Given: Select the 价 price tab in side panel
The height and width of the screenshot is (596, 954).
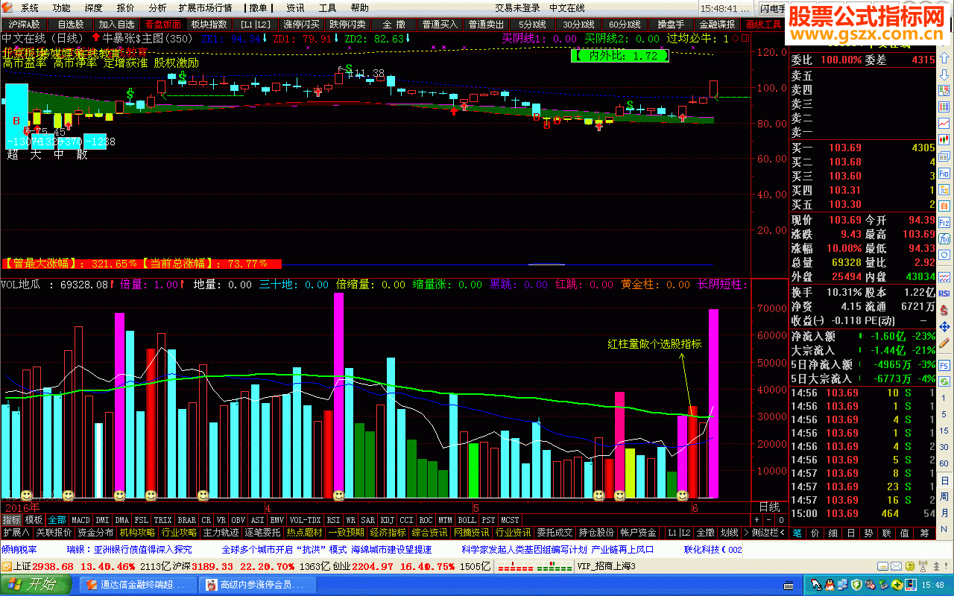Looking at the screenshot, I should pos(815,533).
